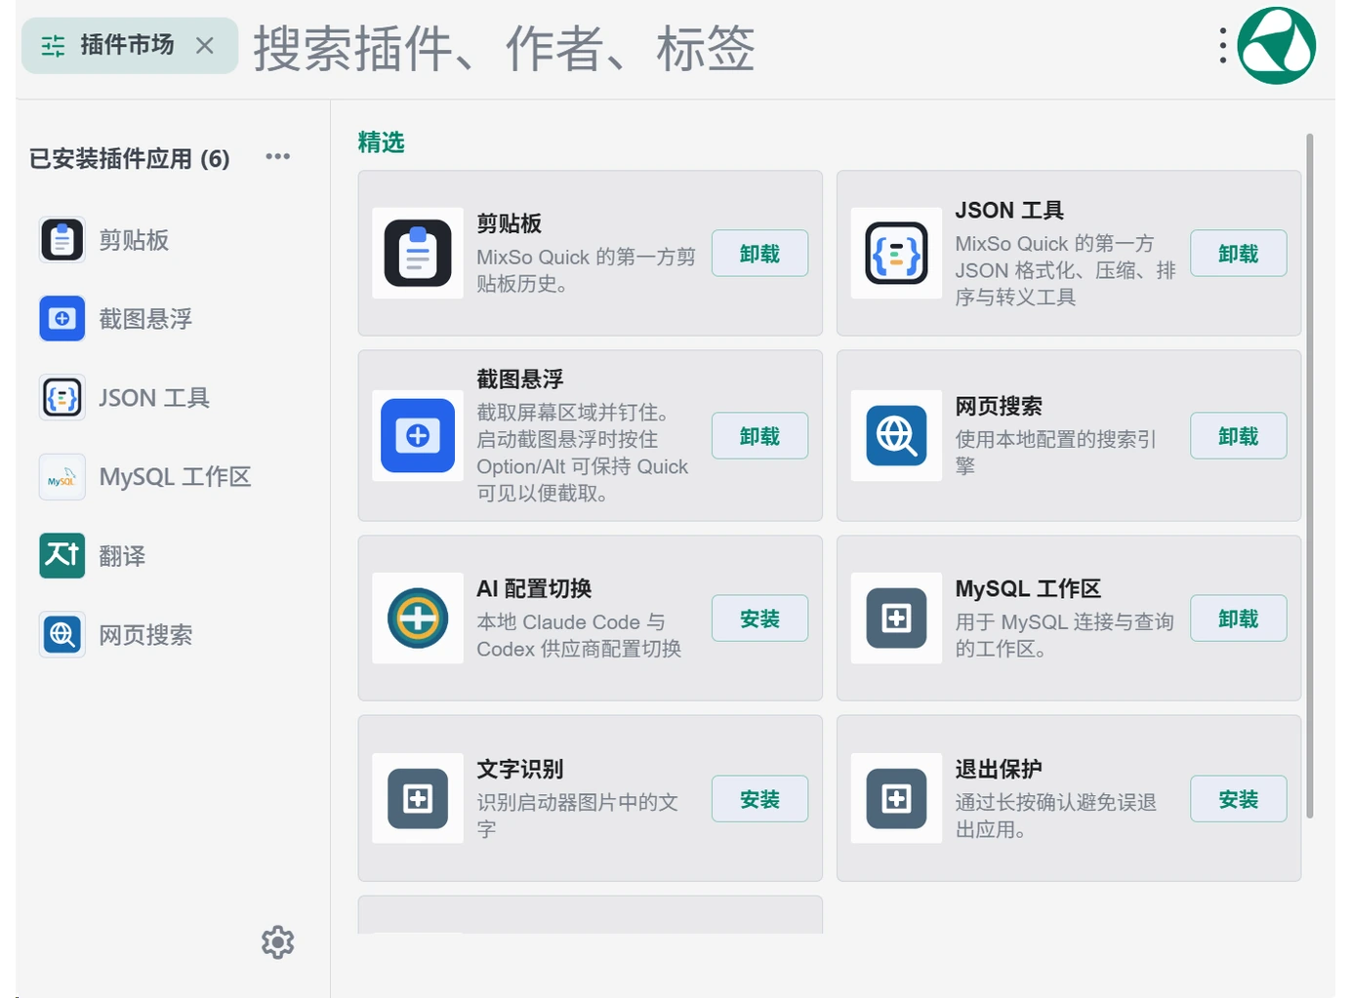This screenshot has width=1351, height=998.
Task: Open 网页搜索 icon in sidebar
Action: coord(62,635)
